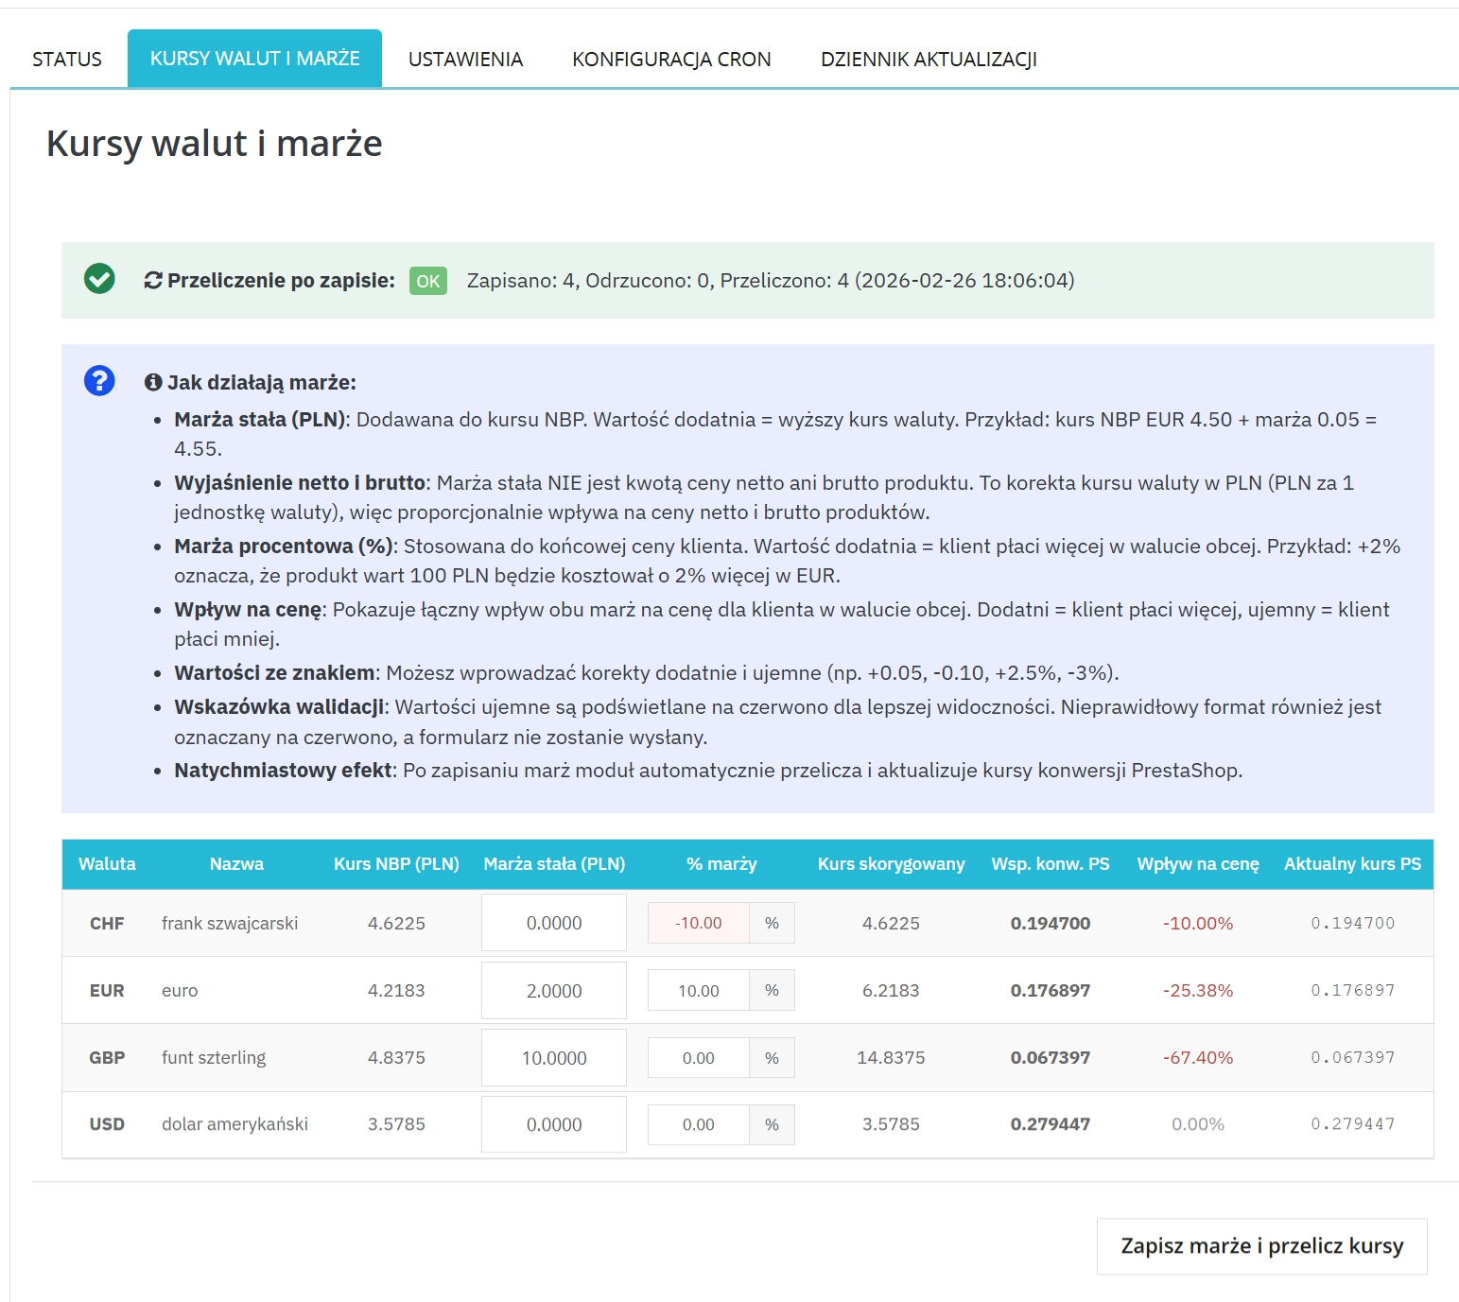Click the EUR Marża stała input showing 2.0000
Screen dimensions: 1459x1302
pyautogui.click(x=553, y=990)
